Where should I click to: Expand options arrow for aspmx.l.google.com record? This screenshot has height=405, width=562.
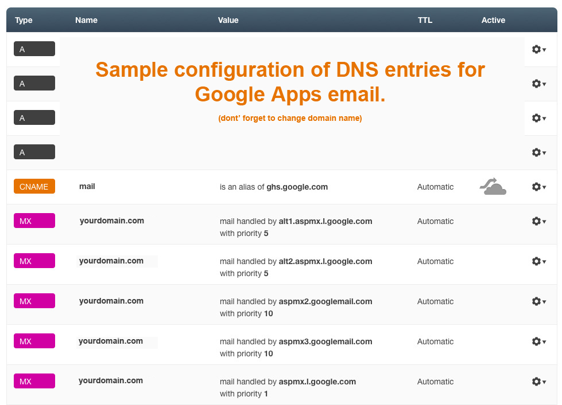(544, 382)
